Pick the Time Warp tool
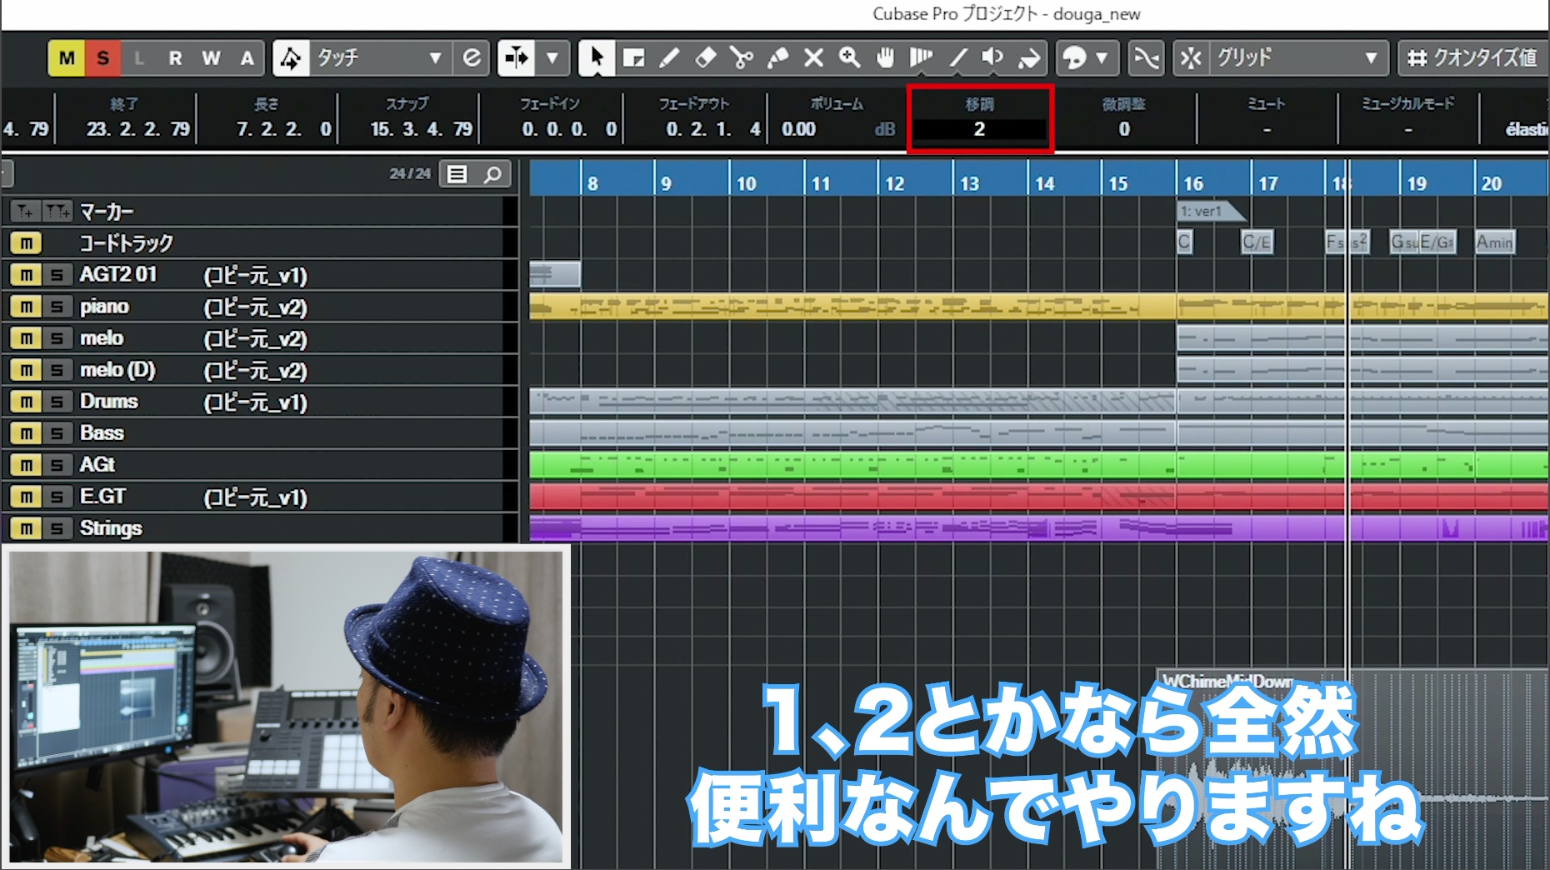Screen dimensions: 1550x870 pos(921,57)
